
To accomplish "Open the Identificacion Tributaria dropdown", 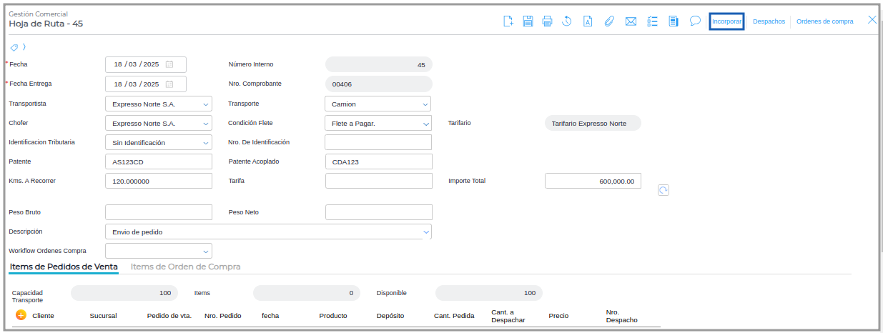I will 206,143.
